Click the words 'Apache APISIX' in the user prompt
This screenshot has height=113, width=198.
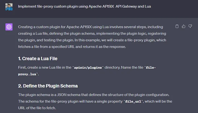point(101,6)
